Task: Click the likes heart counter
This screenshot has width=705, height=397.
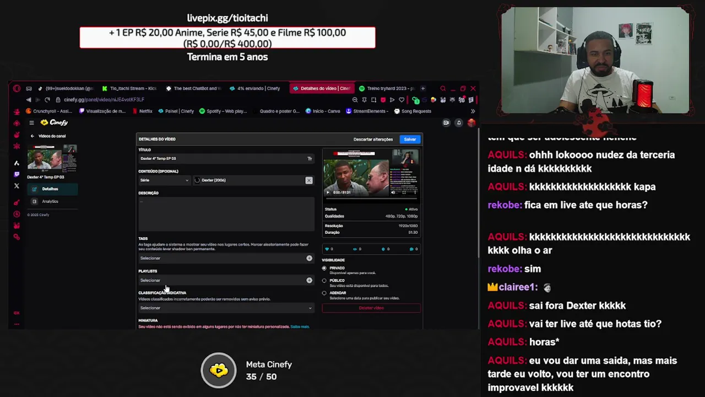Action: [330, 249]
